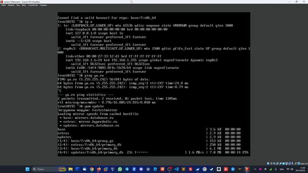Open the Файл menu
Viewport: 308px width, 173px height.
3,5
